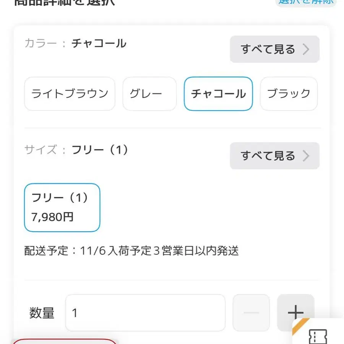
Task: Reselect the チャコール color chip
Action: [x=218, y=94]
